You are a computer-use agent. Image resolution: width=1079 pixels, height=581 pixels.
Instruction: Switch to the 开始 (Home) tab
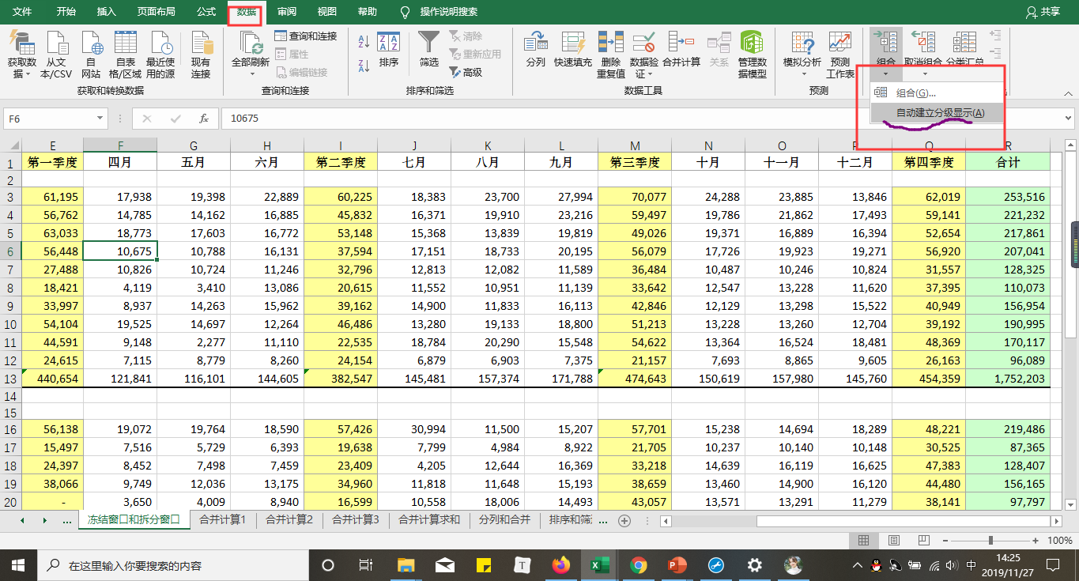66,12
